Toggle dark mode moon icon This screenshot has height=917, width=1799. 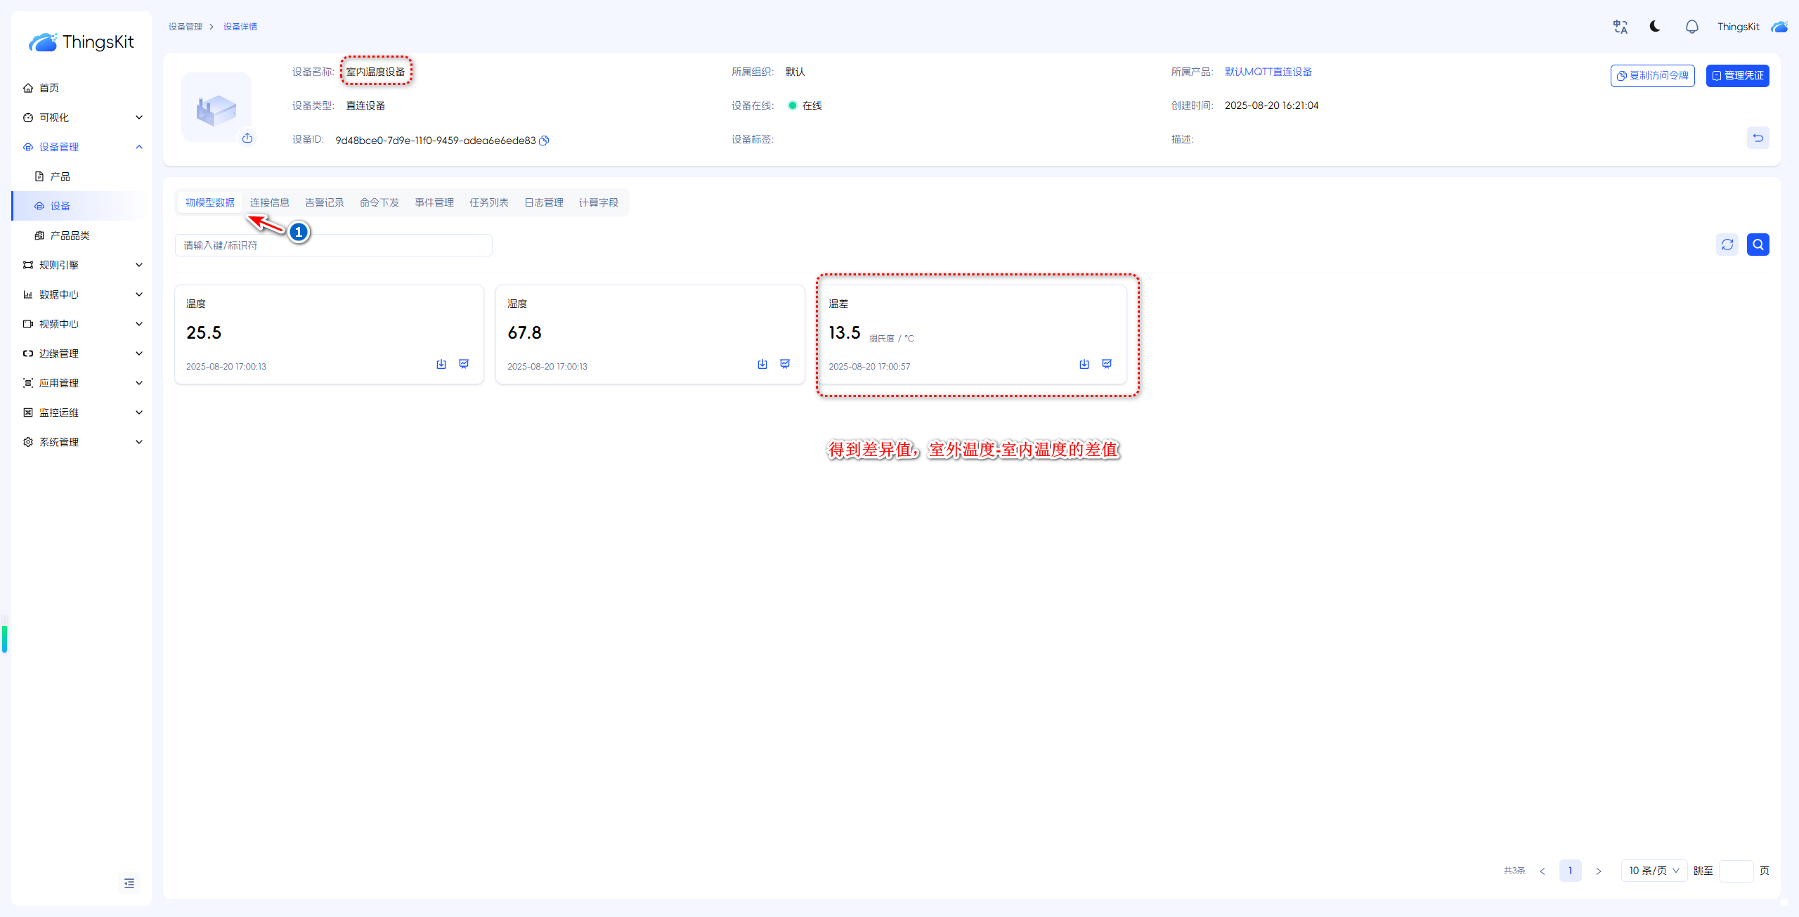[x=1655, y=27]
